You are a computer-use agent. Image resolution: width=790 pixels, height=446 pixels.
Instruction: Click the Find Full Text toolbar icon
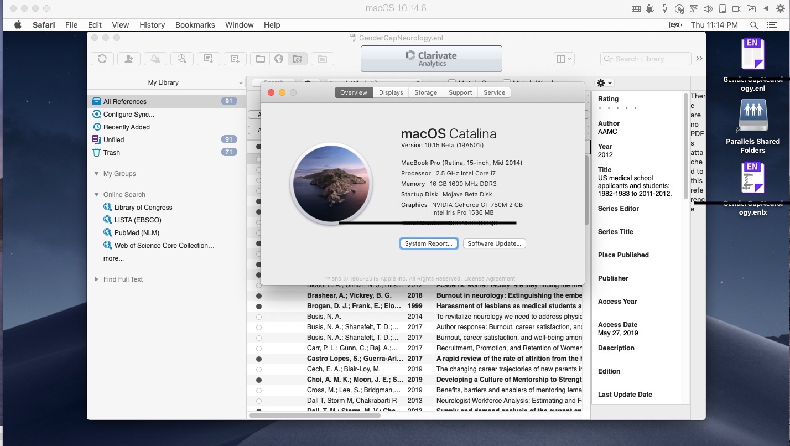click(x=182, y=59)
